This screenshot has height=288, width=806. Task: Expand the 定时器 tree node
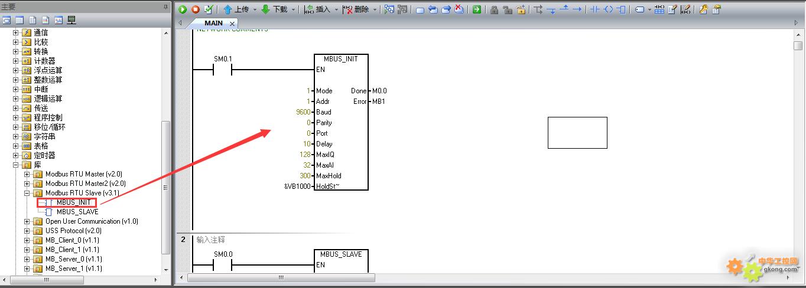[x=16, y=155]
